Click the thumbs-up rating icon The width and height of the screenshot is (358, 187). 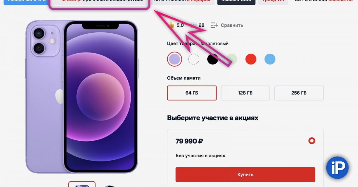pos(171,25)
